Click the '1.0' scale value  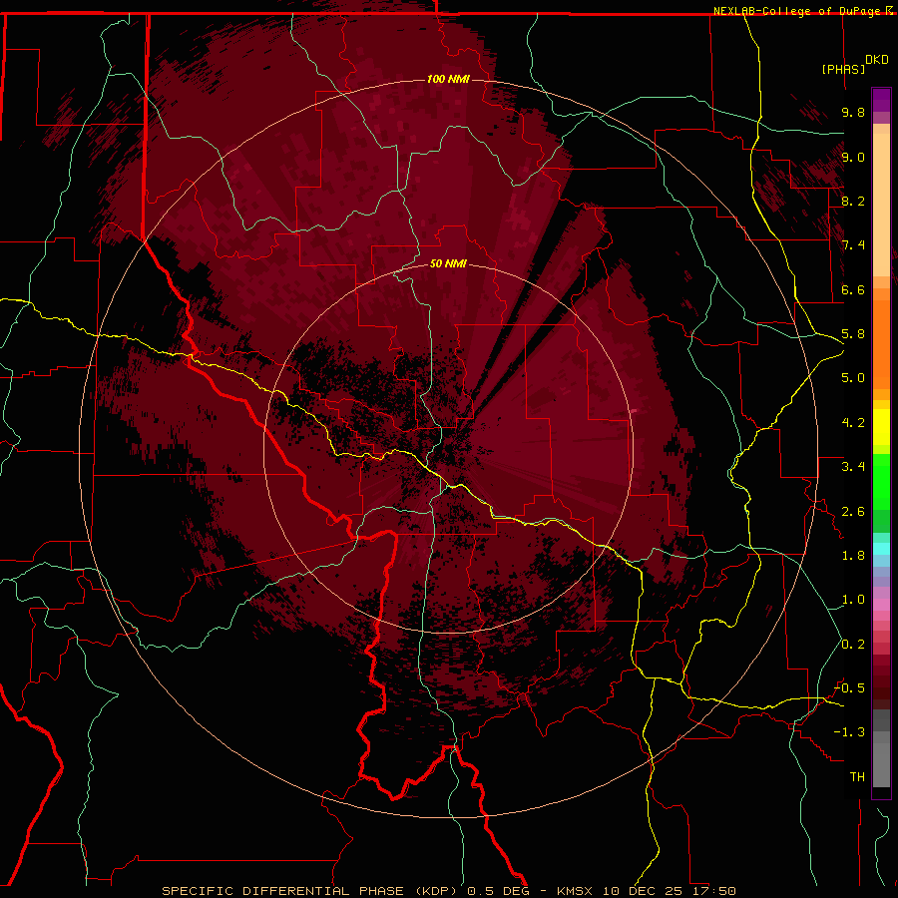pos(853,600)
